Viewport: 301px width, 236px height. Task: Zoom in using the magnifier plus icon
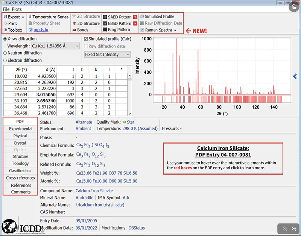[294, 229]
